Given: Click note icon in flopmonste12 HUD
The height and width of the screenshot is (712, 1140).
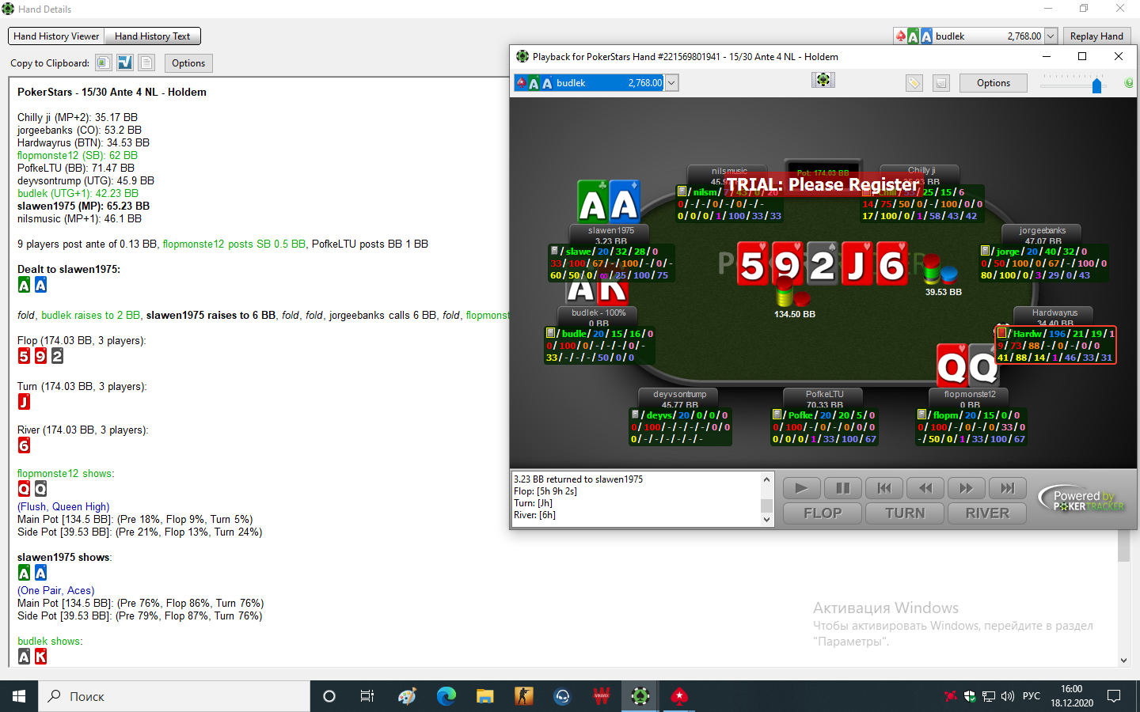Looking at the screenshot, I should tap(921, 415).
